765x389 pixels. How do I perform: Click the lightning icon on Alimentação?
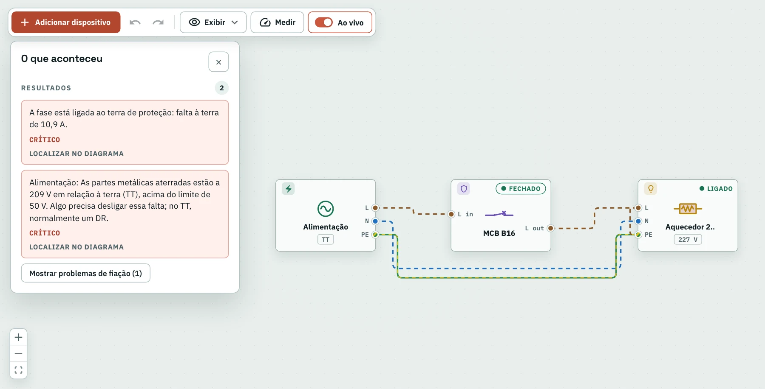pyautogui.click(x=289, y=189)
